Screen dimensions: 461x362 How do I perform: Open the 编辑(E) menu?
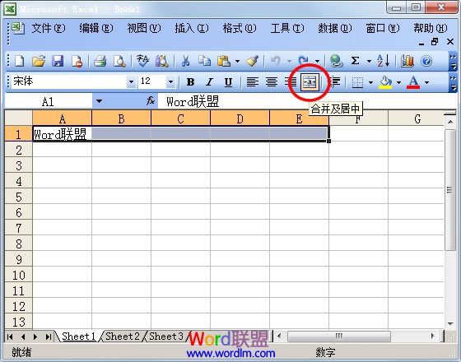coord(96,28)
